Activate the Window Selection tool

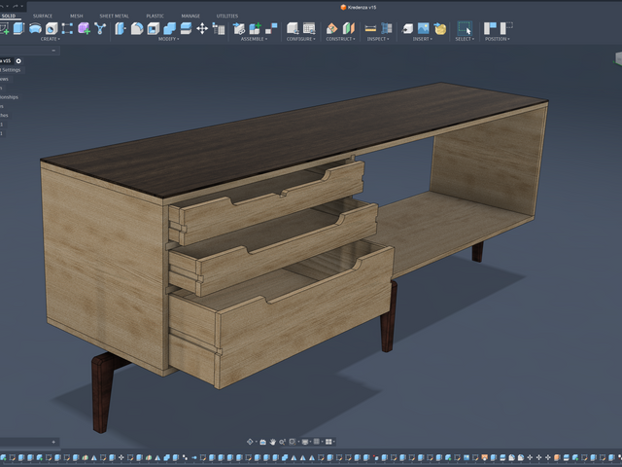(465, 28)
